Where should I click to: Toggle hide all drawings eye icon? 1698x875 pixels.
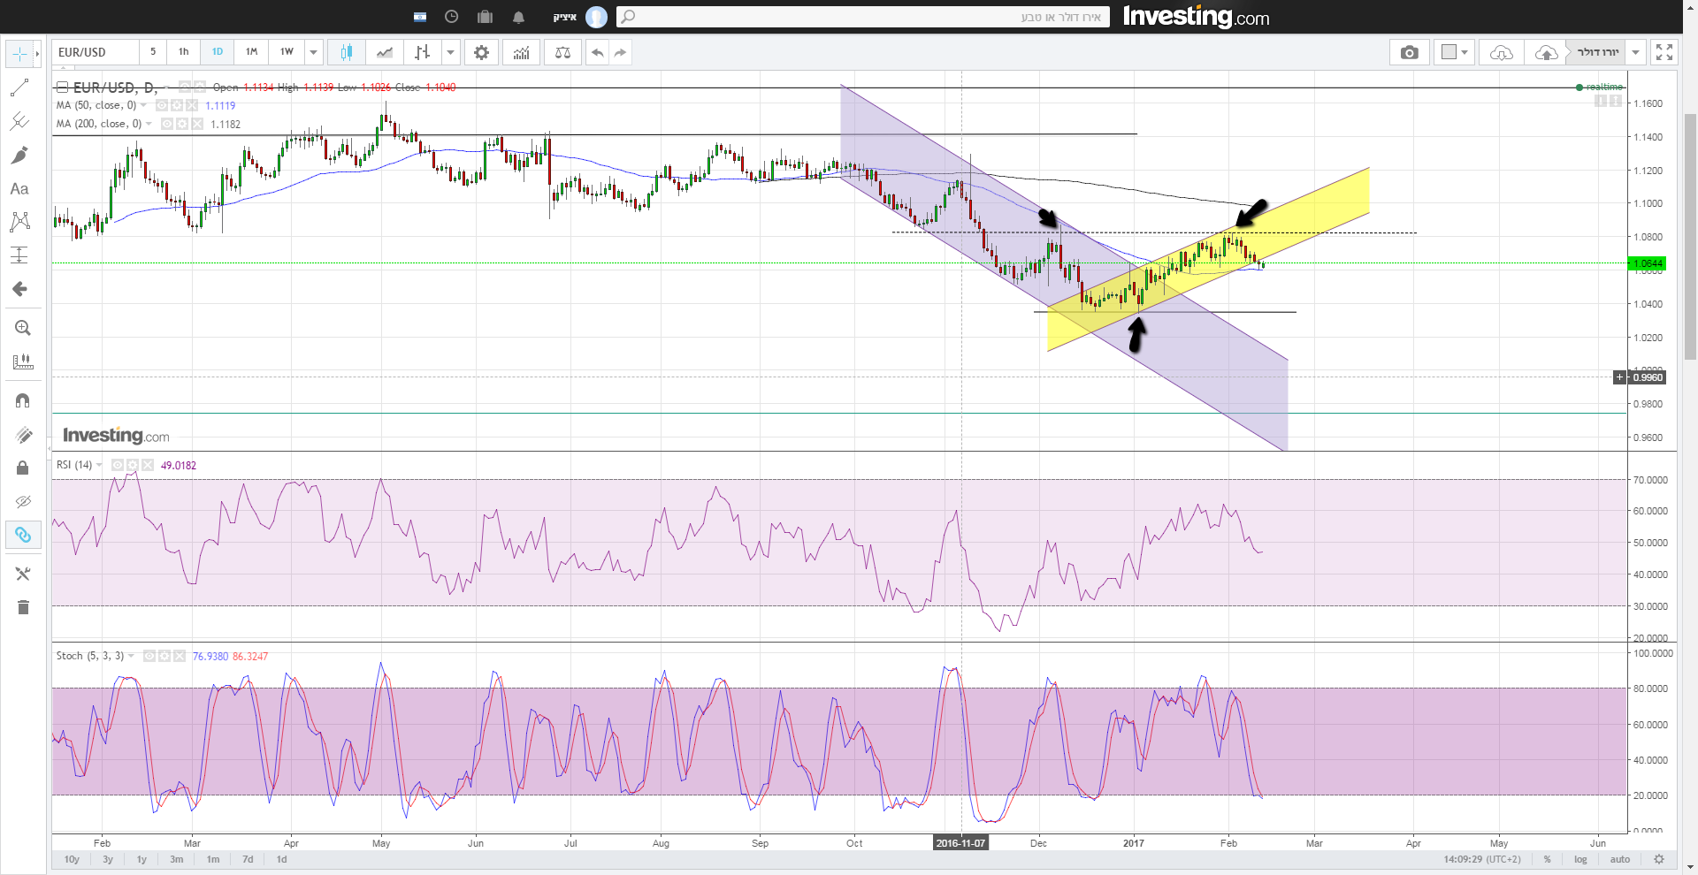coord(22,502)
